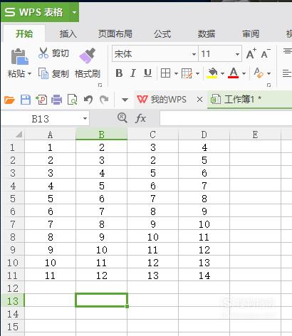Decrease font size with A- icon
Viewport: 292px width, 336px height.
point(266,53)
